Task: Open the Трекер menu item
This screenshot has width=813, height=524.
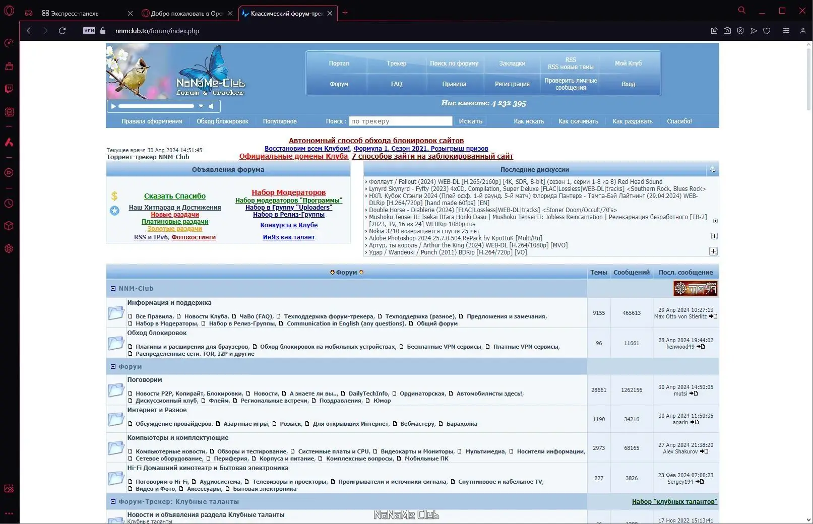Action: pos(397,63)
